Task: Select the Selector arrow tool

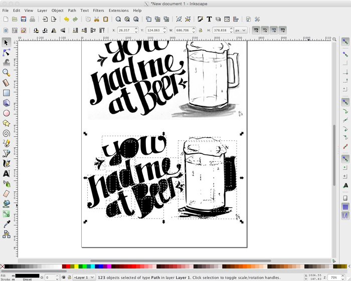Action: coord(6,42)
